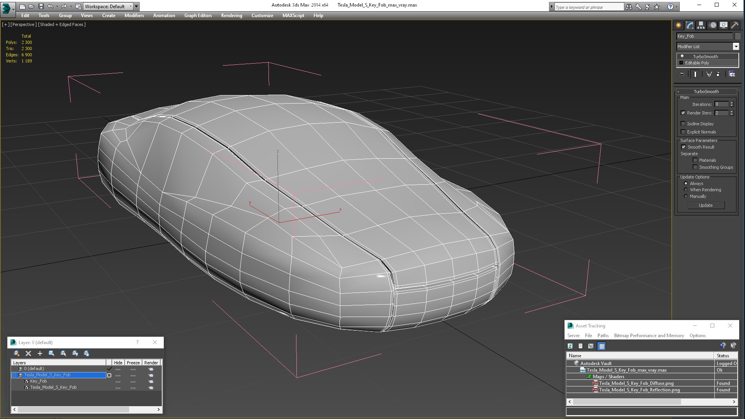Screen dimensions: 745x419
Task: Click the Pin Stack icon
Action: (x=682, y=74)
